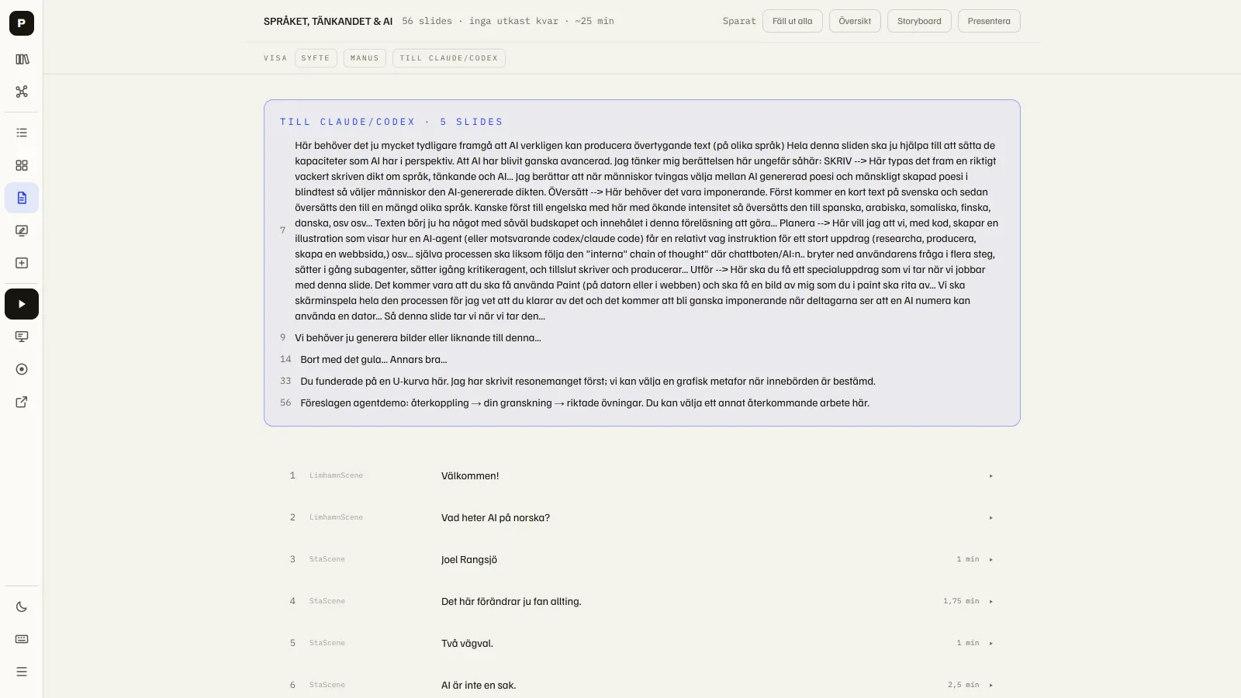Click the Fäll ut alla button
This screenshot has height=698, width=1241.
tap(793, 21)
